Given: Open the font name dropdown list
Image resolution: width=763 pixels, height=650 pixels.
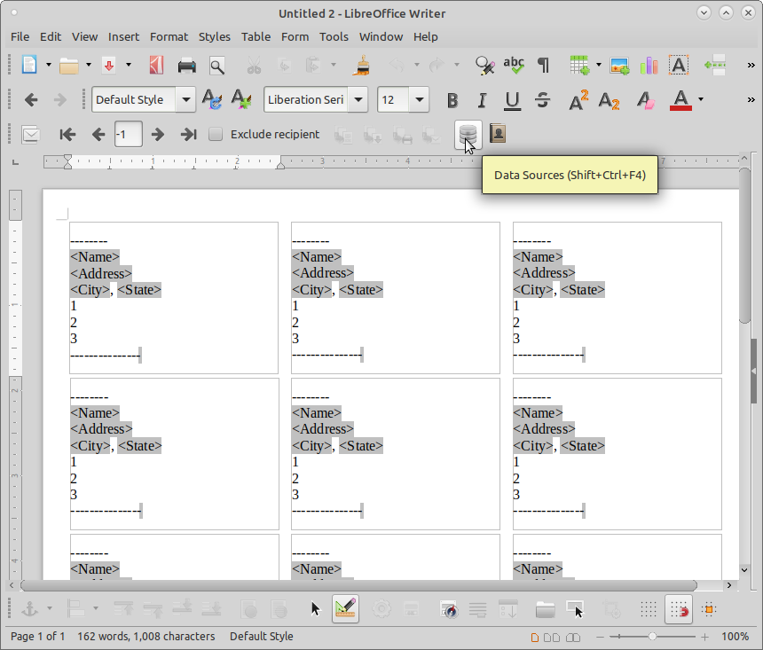Looking at the screenshot, I should pyautogui.click(x=358, y=99).
